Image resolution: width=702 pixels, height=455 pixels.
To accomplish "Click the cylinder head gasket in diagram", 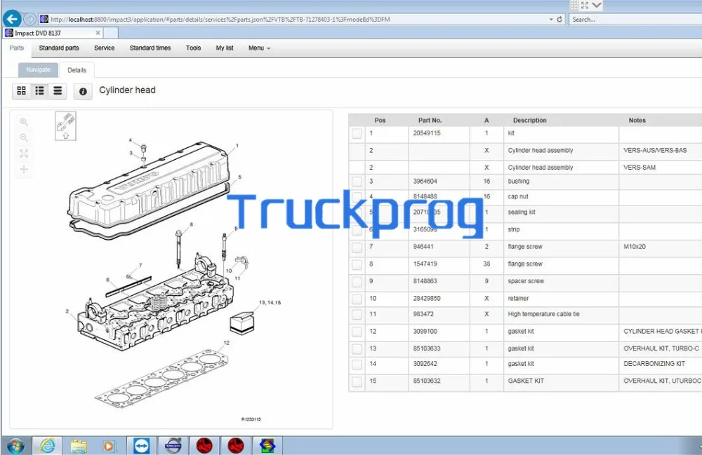I will point(163,379).
